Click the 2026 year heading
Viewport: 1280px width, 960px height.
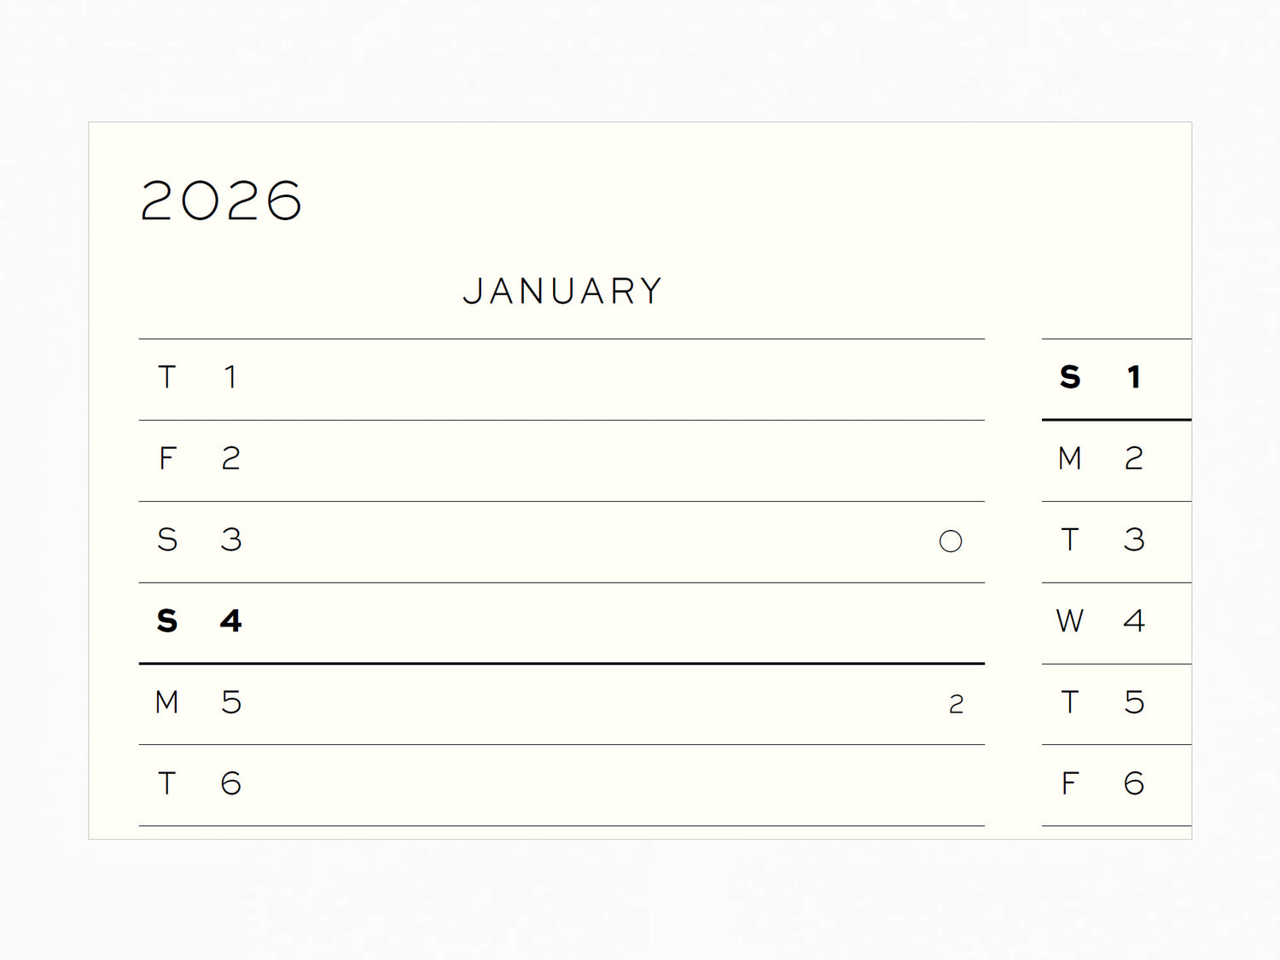[x=221, y=201]
